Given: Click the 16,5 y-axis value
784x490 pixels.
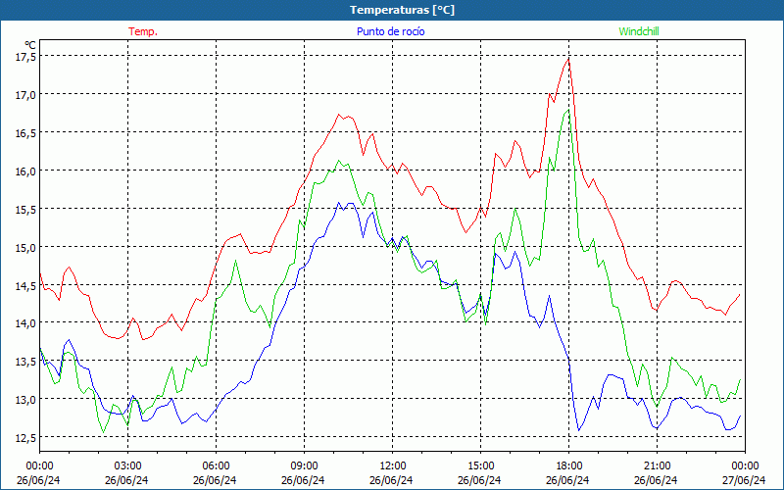Looking at the screenshot, I should (x=25, y=133).
